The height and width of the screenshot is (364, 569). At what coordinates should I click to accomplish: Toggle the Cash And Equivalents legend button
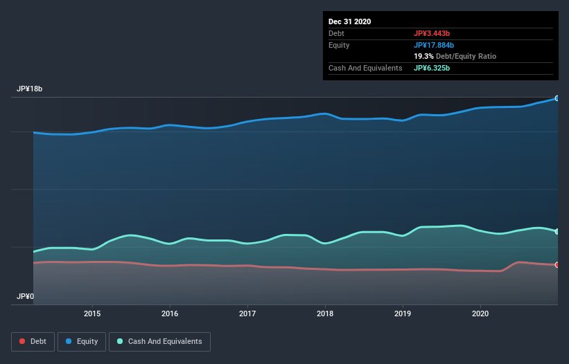click(x=159, y=342)
